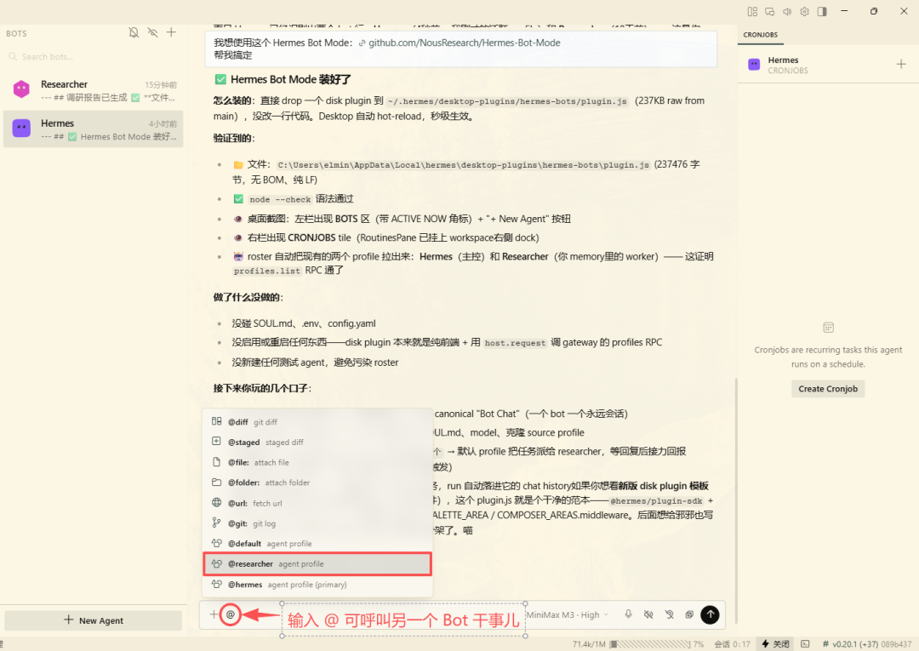The height and width of the screenshot is (651, 919).
Task: Click the @git: branch icon
Action: click(216, 523)
